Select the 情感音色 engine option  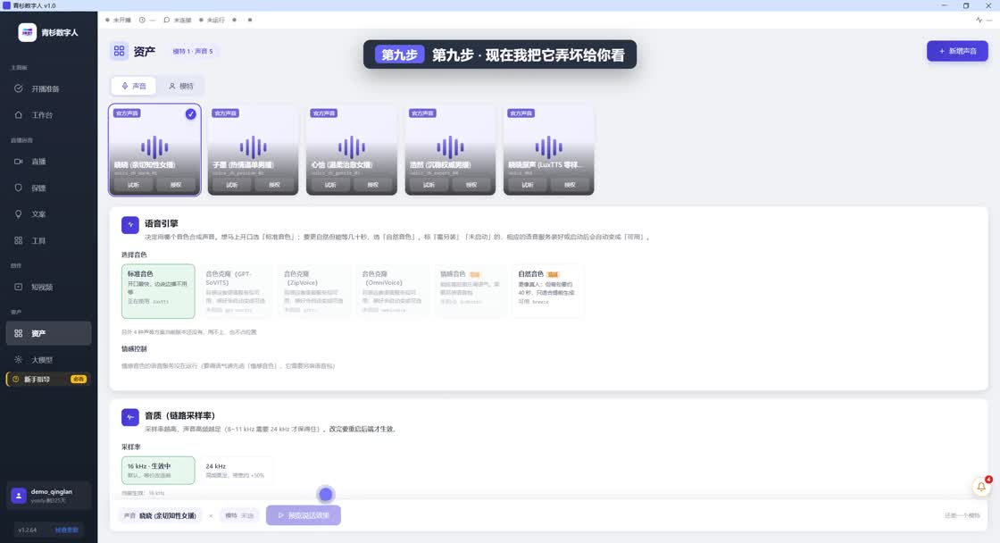[x=471, y=291]
